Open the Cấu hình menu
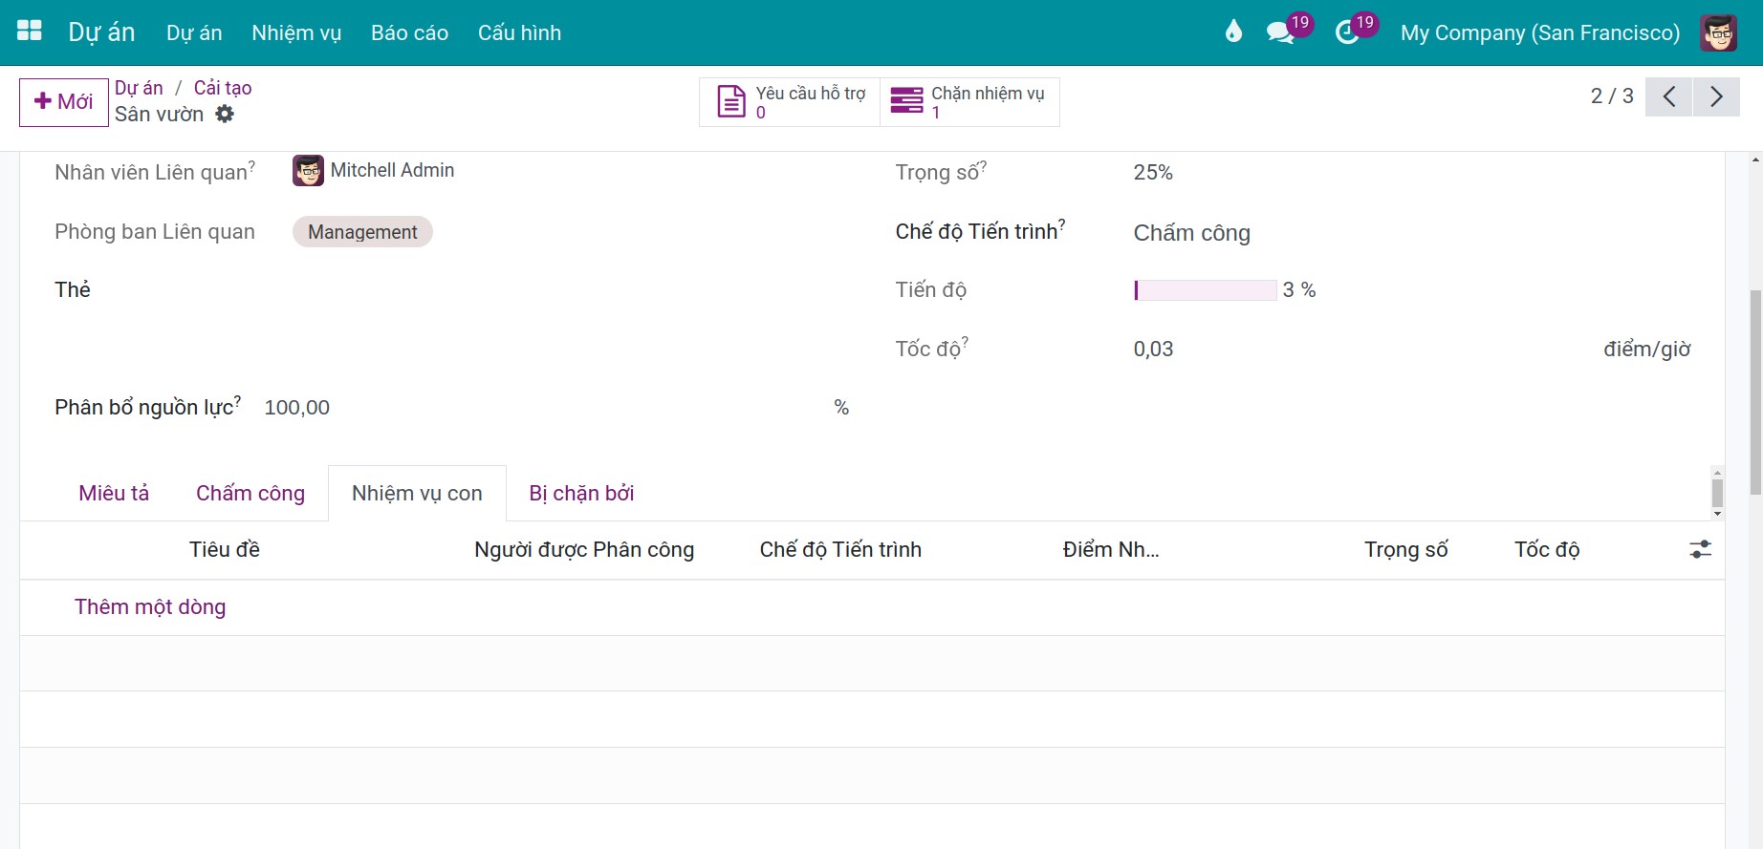Screen dimensions: 1763x849 (x=519, y=32)
